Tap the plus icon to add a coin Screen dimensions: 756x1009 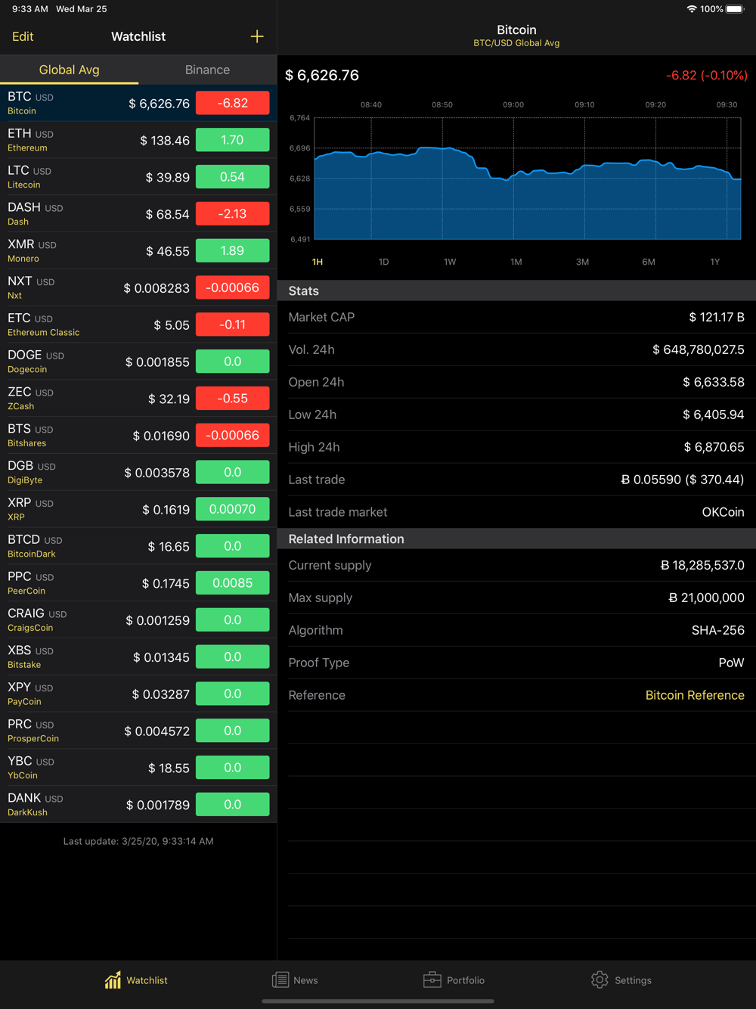pyautogui.click(x=257, y=36)
